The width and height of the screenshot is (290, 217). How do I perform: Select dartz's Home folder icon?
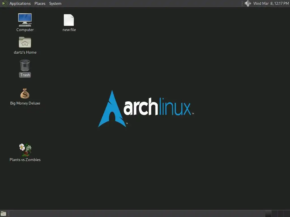(25, 42)
